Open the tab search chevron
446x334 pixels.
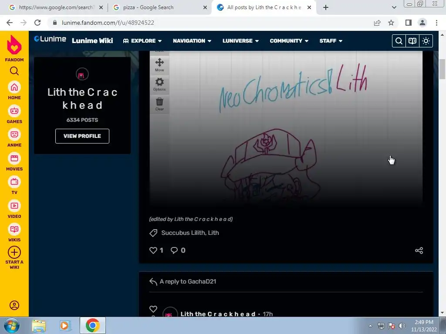tap(394, 7)
